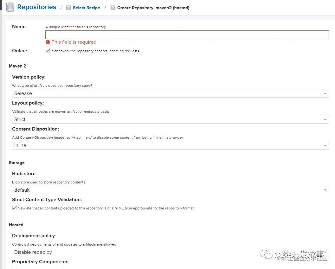Click the red required-field error icon
This screenshot has height=269, width=335.
[x=48, y=42]
